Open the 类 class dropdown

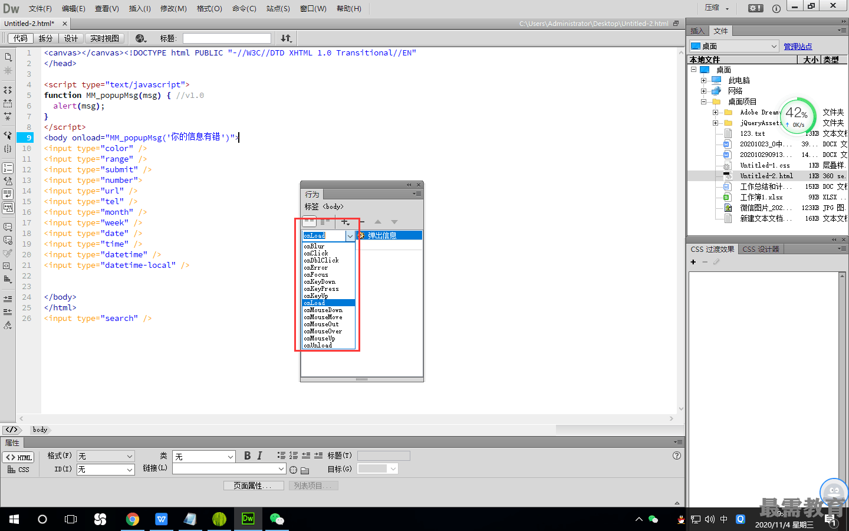[204, 456]
